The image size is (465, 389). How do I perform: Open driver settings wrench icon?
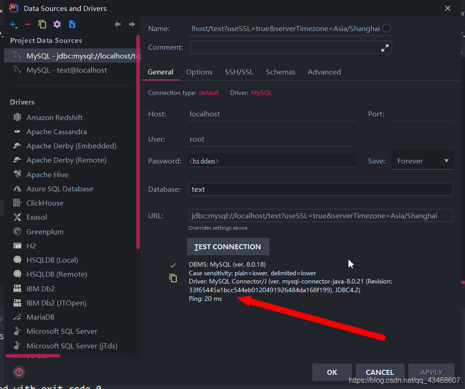pos(57,25)
